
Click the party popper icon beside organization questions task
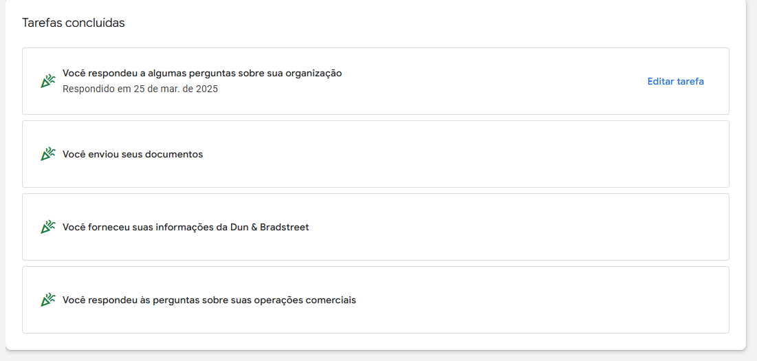pyautogui.click(x=47, y=81)
